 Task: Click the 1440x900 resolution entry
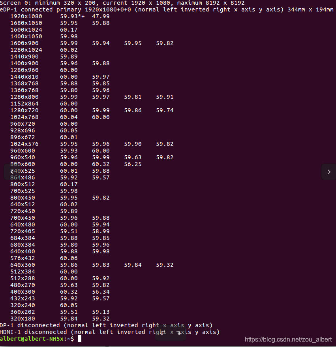[x=24, y=57]
